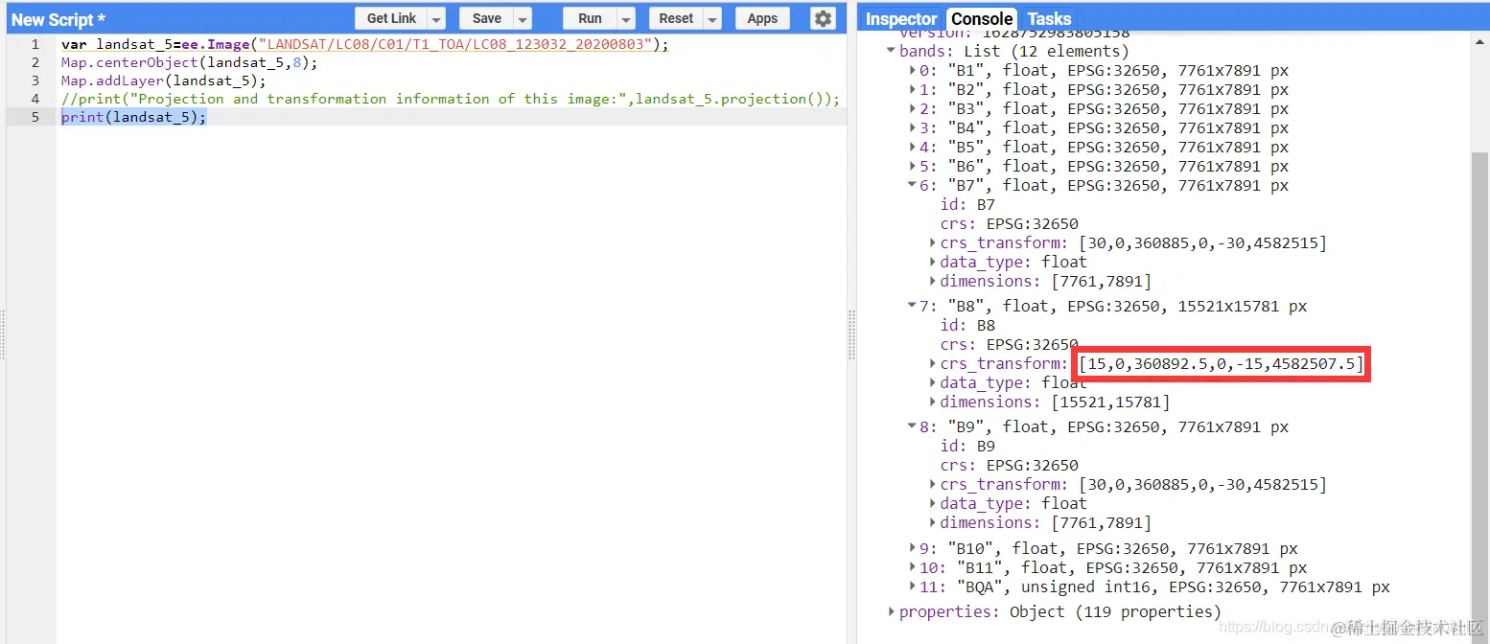
Task: Expand band 10 B11 entry
Action: pos(912,567)
